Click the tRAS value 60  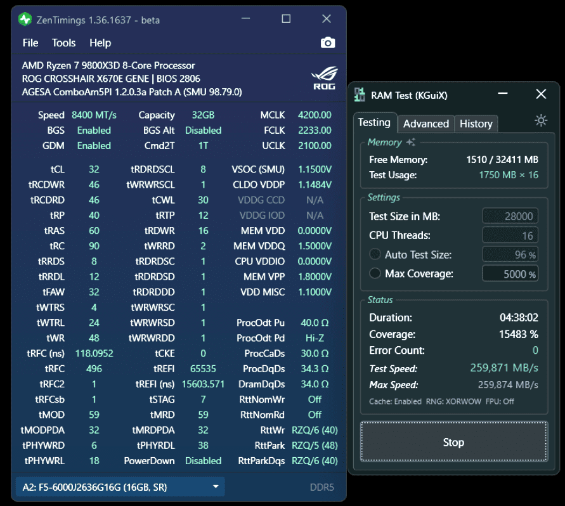point(94,231)
